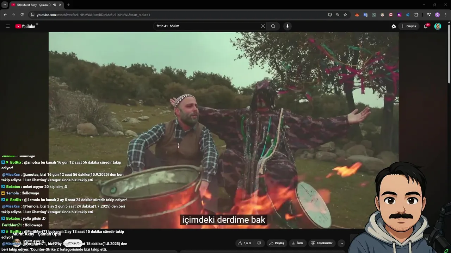The width and height of the screenshot is (451, 253).
Task: Open the monkey face extension
Action: [x=382, y=15]
